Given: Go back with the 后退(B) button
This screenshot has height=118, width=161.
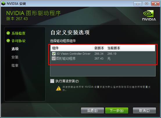Looking at the screenshot, I should [x=92, y=110].
